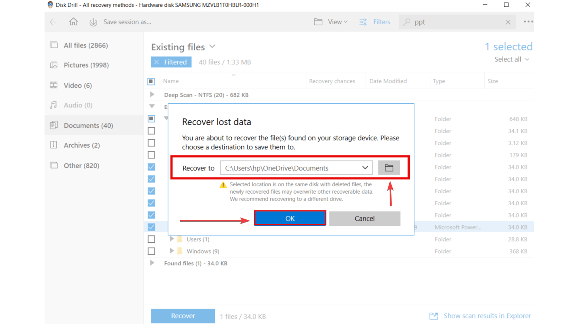Toggle the header select-all checkbox

(x=151, y=81)
